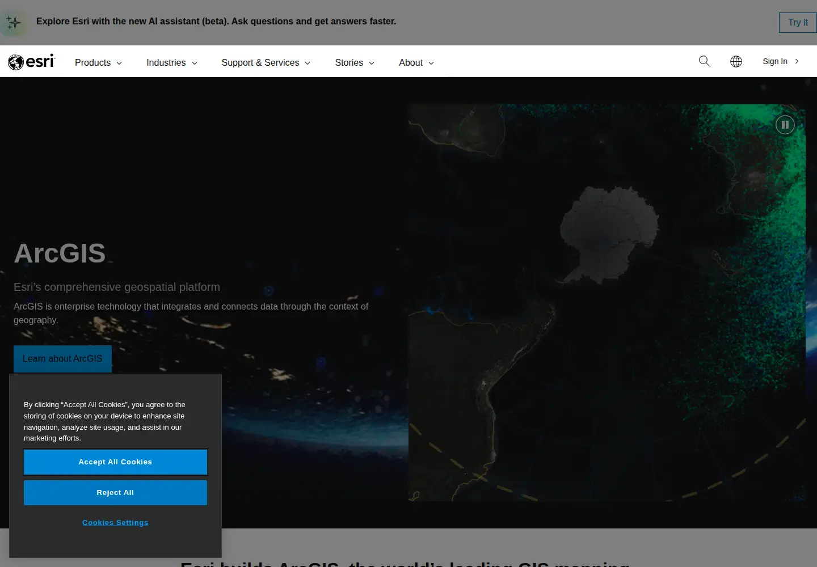Accept All Cookies in the banner

(115, 462)
